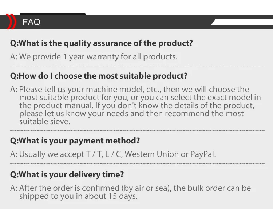Select the payment method question
The width and height of the screenshot is (273, 209).
click(75, 141)
